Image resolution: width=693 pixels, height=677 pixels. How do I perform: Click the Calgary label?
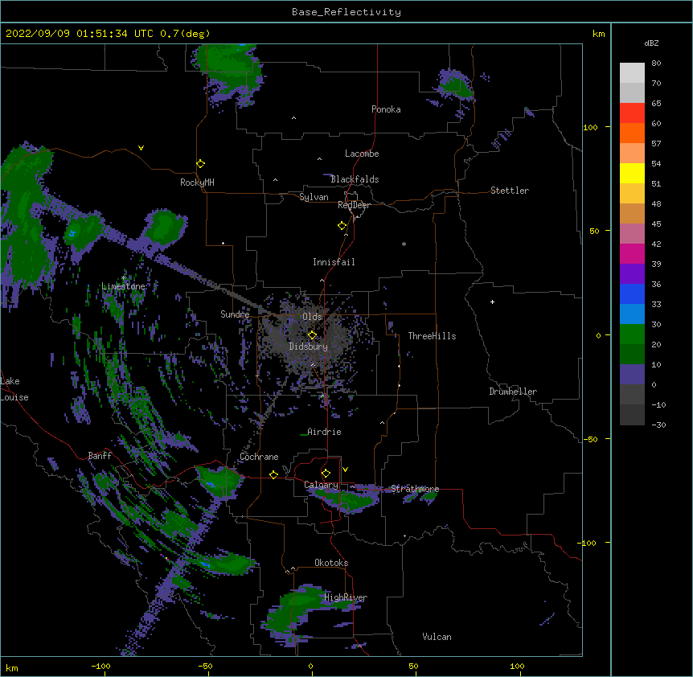click(x=321, y=485)
